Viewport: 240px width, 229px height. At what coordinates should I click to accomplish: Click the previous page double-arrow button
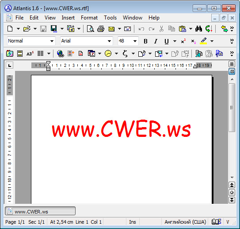click(x=232, y=185)
